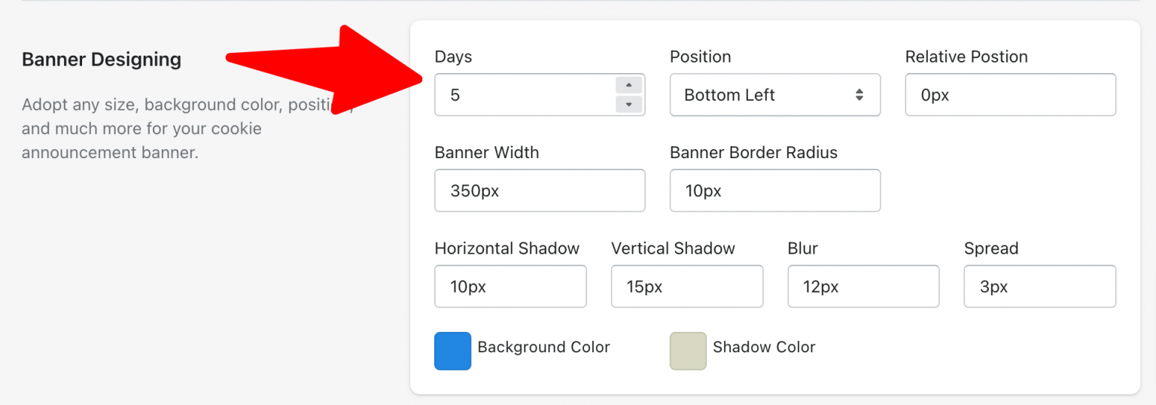Viewport: 1156px width, 405px height.
Task: Open the beige Shadow Color swatch
Action: point(688,351)
